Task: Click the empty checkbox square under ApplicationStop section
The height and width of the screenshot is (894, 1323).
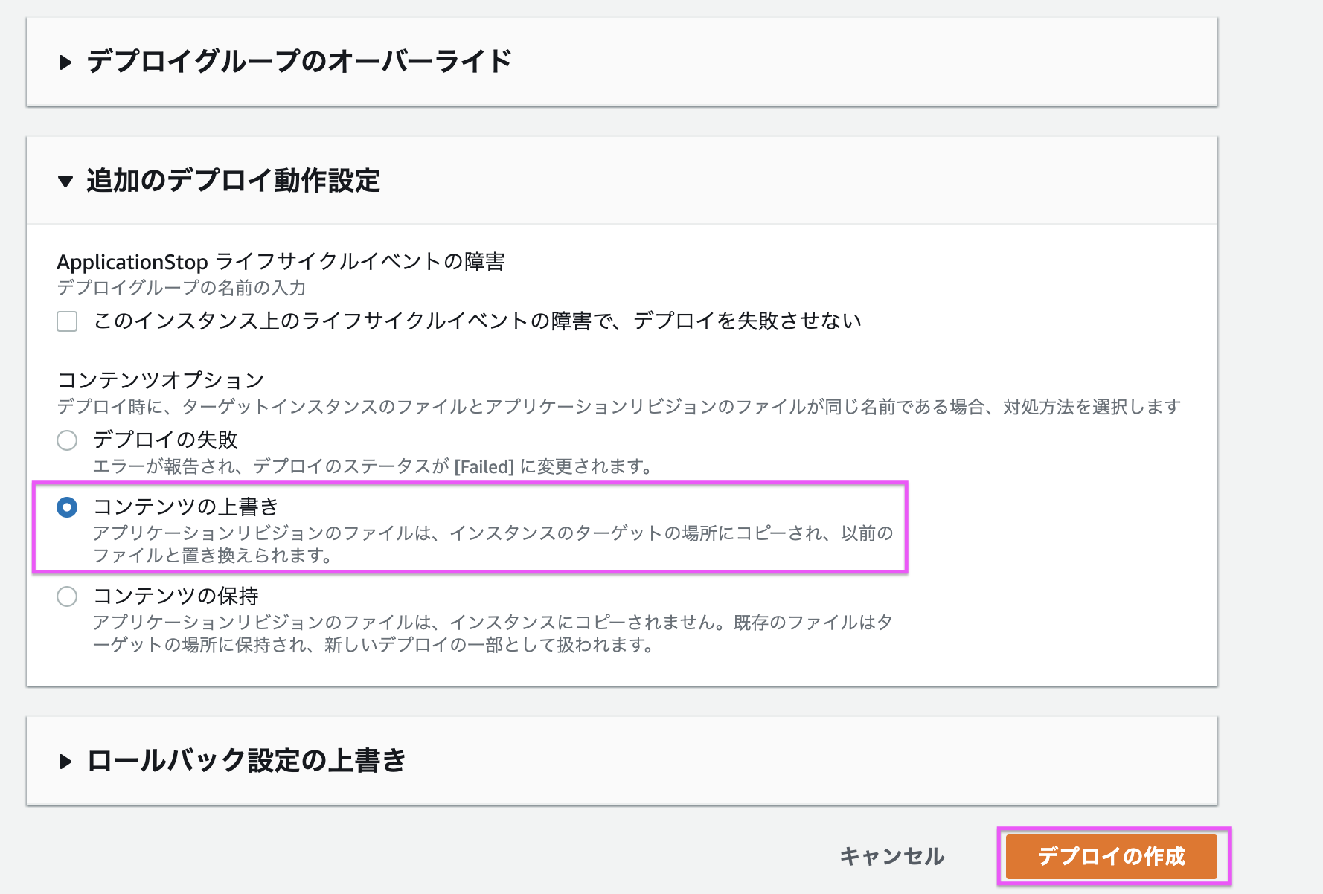Action: click(x=66, y=321)
